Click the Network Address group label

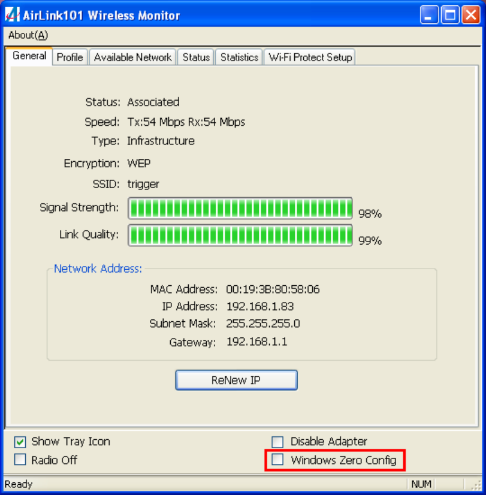[98, 268]
